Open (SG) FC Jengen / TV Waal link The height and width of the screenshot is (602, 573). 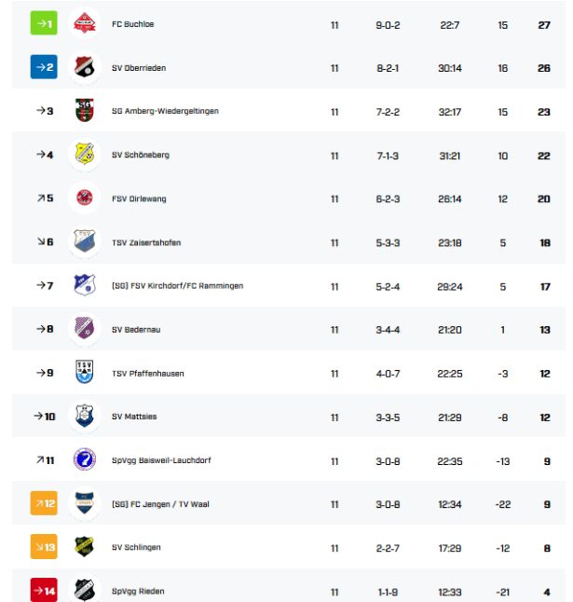(160, 504)
